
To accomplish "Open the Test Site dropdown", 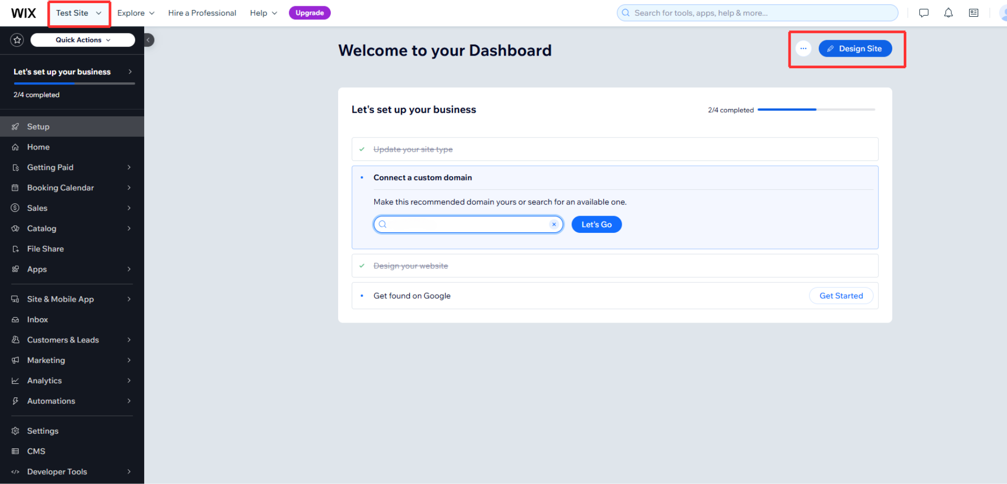I will [79, 13].
